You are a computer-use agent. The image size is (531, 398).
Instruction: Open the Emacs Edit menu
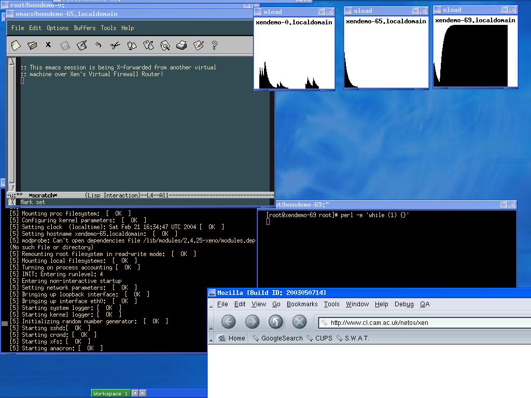(35, 28)
